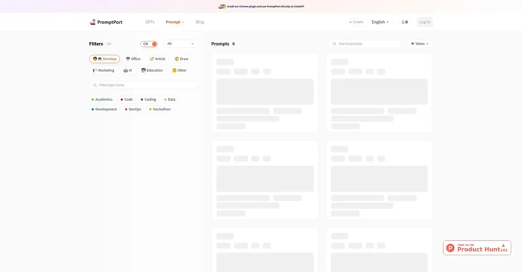Open the Views sort dropdown
This screenshot has width=522, height=272.
(420, 44)
